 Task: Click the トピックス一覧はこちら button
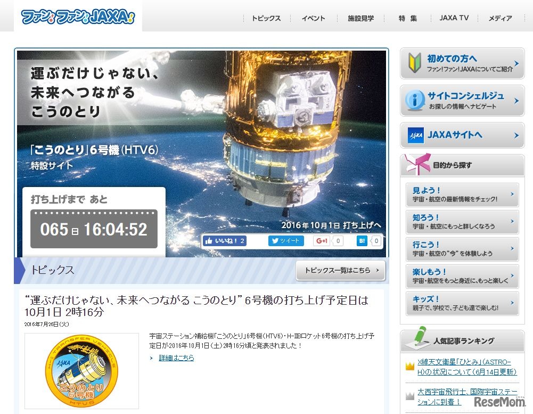point(340,272)
